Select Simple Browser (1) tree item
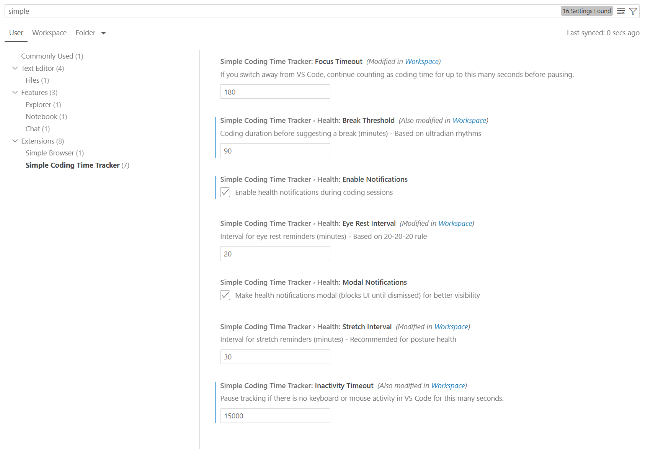671x449 pixels. pyautogui.click(x=55, y=153)
